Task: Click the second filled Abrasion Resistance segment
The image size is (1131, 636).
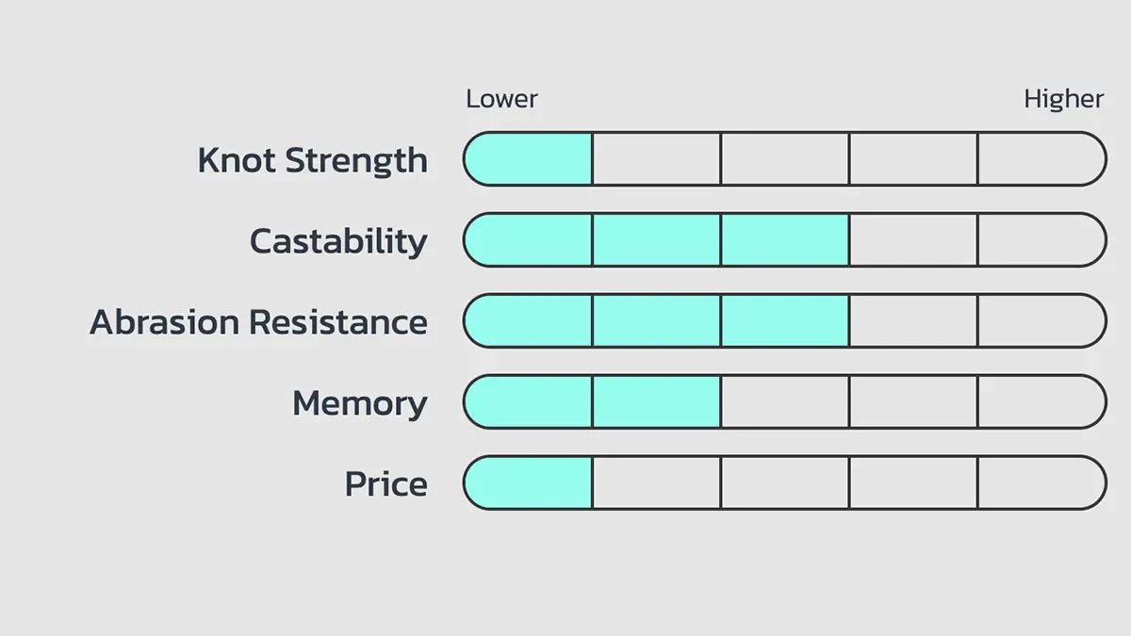Action: tap(656, 321)
